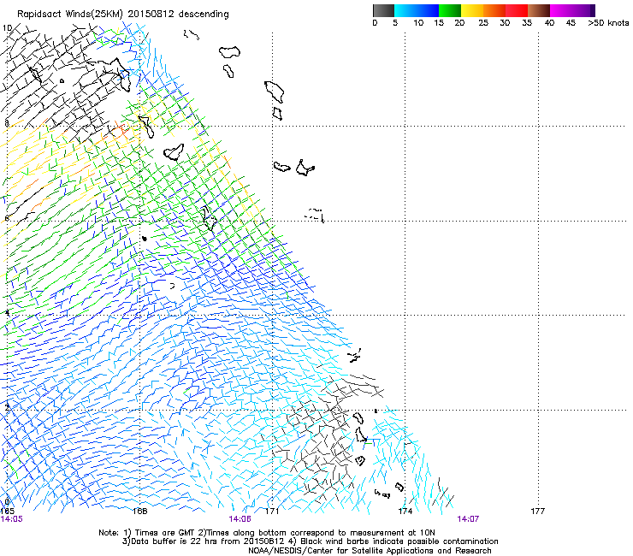Click the magenta 40–45 knots color bar segment

click(561, 10)
